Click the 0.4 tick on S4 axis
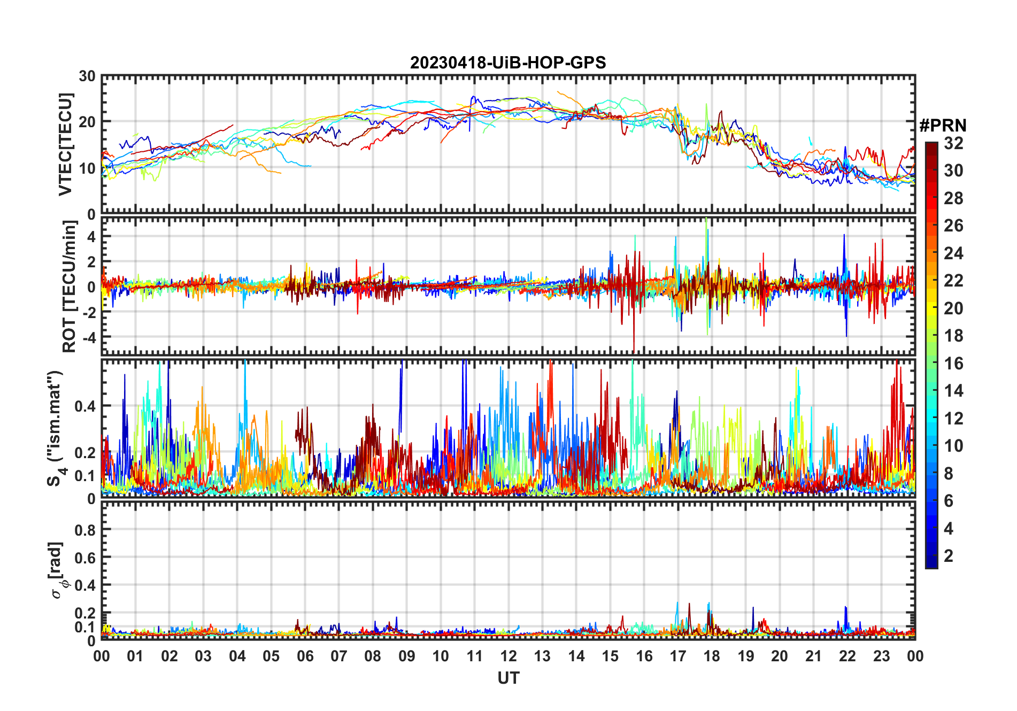 click(85, 406)
